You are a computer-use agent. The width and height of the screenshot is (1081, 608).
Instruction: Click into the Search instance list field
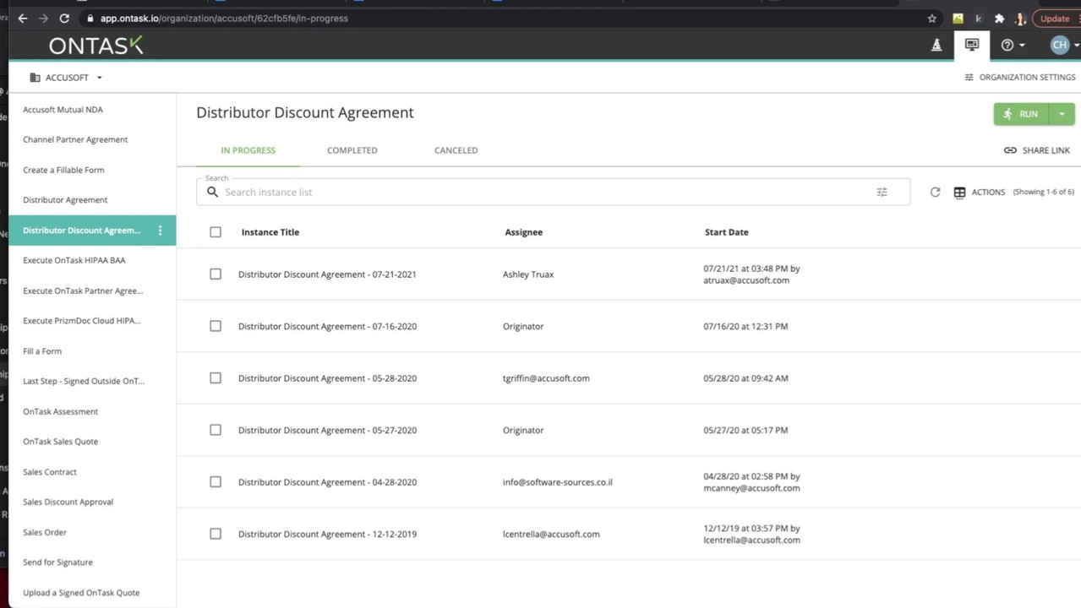[x=541, y=193]
